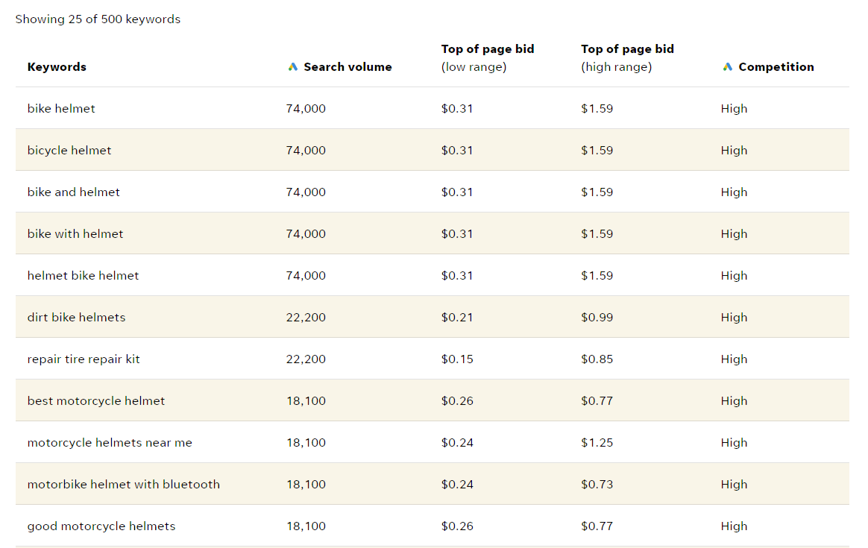The height and width of the screenshot is (548, 868).
Task: Select the "bicycle helmet" keyword
Action: [x=69, y=151]
